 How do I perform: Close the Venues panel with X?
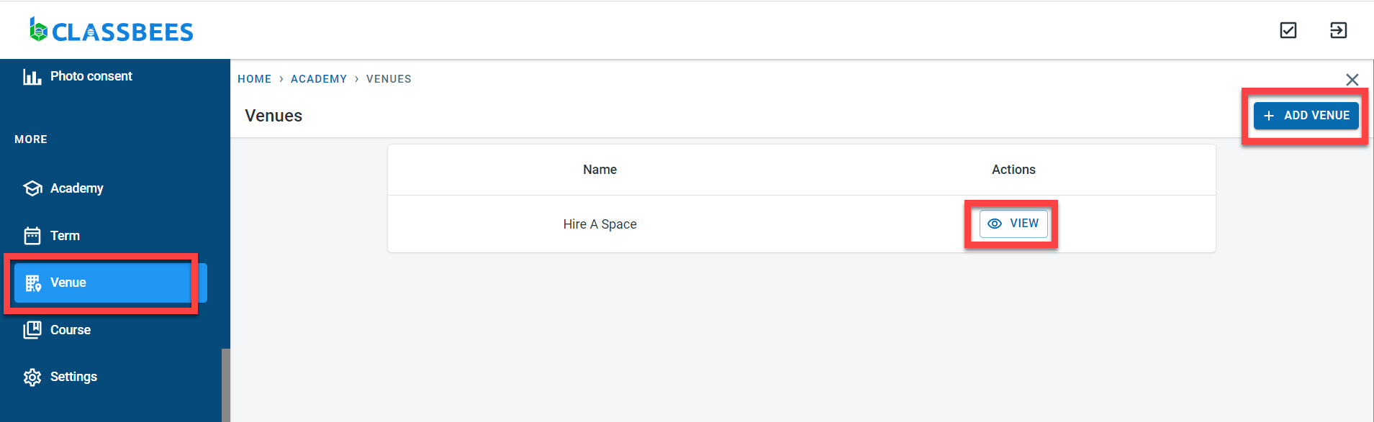[1352, 80]
